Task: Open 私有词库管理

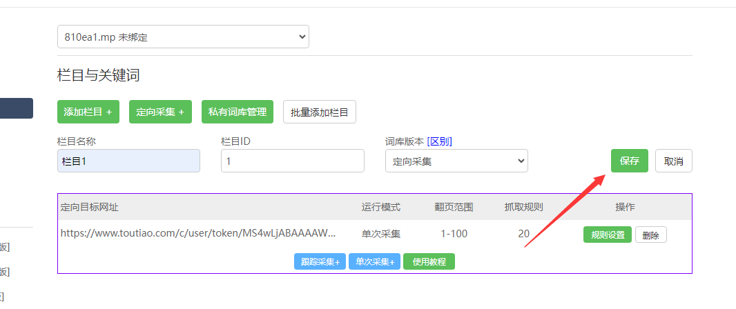Action: coord(238,112)
